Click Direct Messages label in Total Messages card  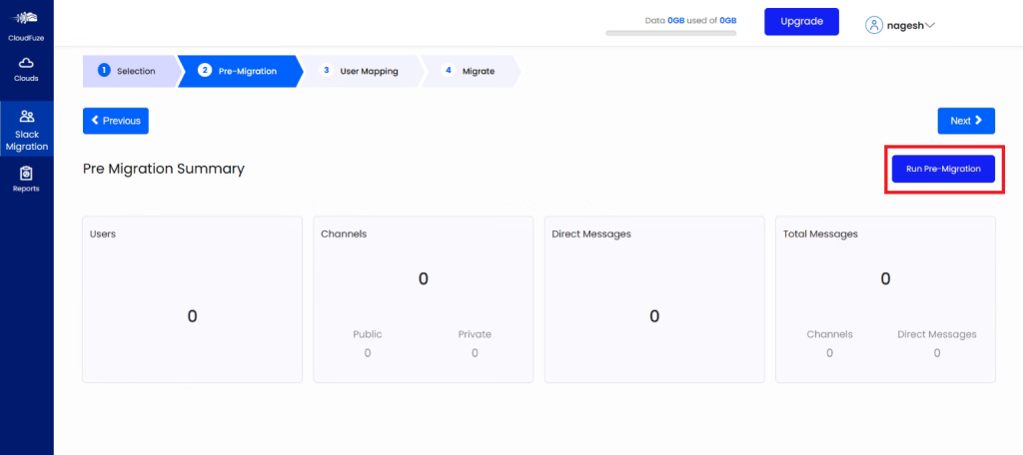click(x=937, y=334)
